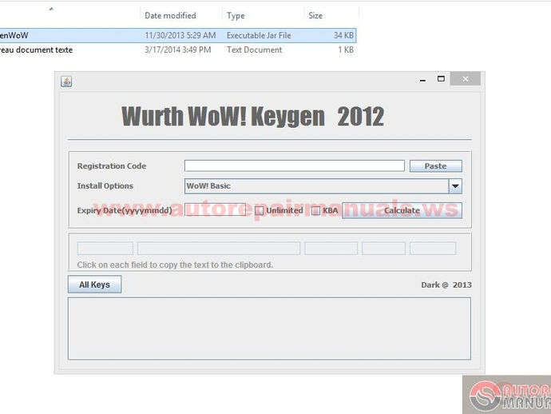Sort by Date modified column header
Image resolution: width=551 pixels, height=414 pixels.
[170, 15]
